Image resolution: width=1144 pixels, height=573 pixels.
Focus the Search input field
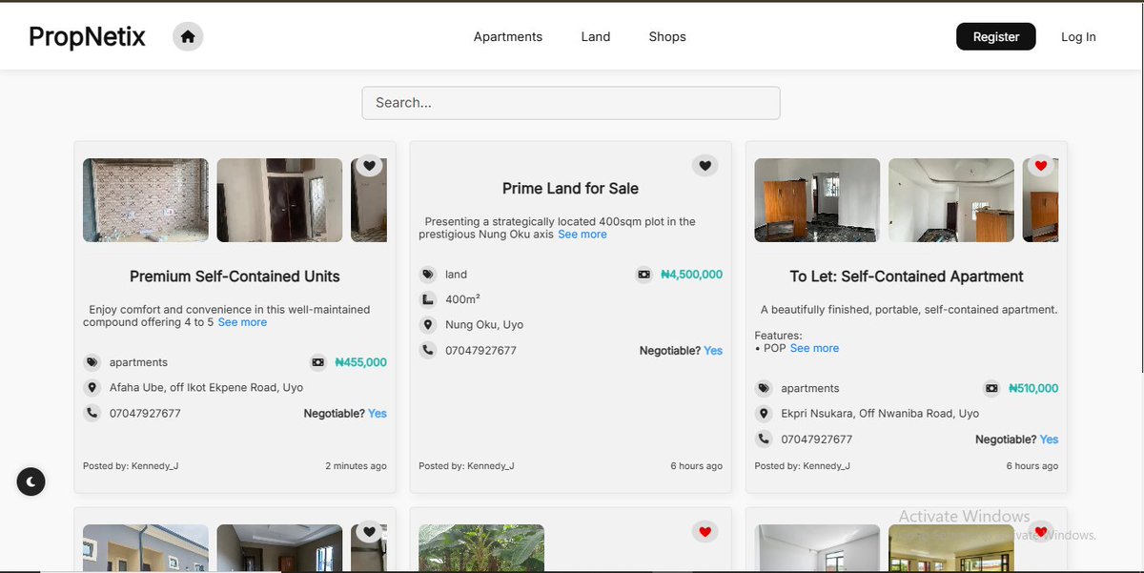(571, 103)
